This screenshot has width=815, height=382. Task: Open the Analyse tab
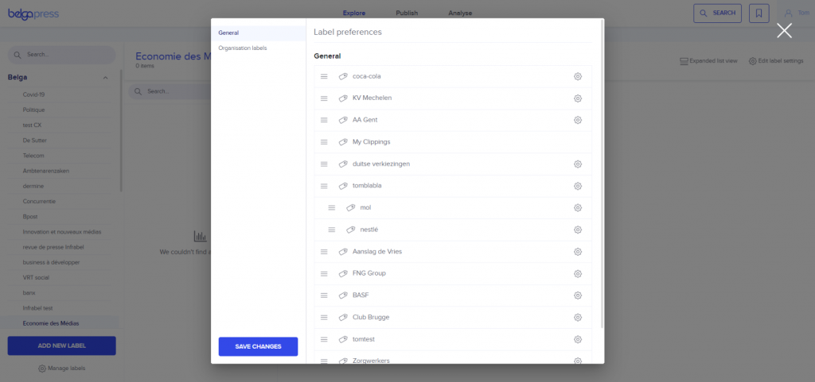click(x=460, y=13)
